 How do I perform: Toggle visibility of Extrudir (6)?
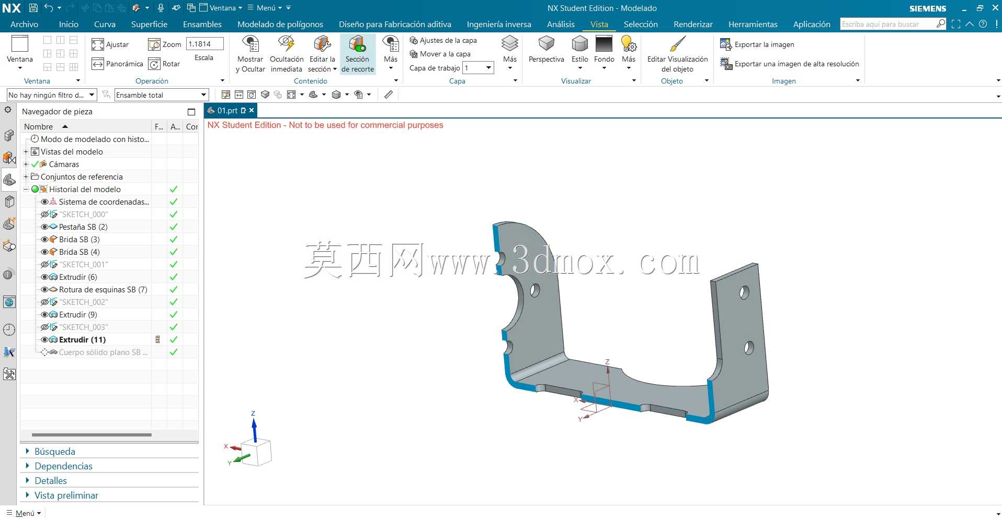[x=44, y=277]
